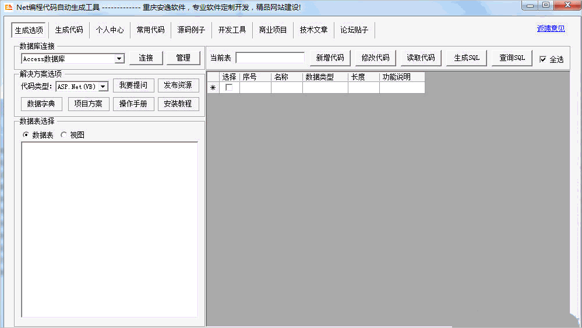The image size is (582, 328).
Task: Expand the ASP.Net(VB) code type dropdown
Action: tap(103, 86)
